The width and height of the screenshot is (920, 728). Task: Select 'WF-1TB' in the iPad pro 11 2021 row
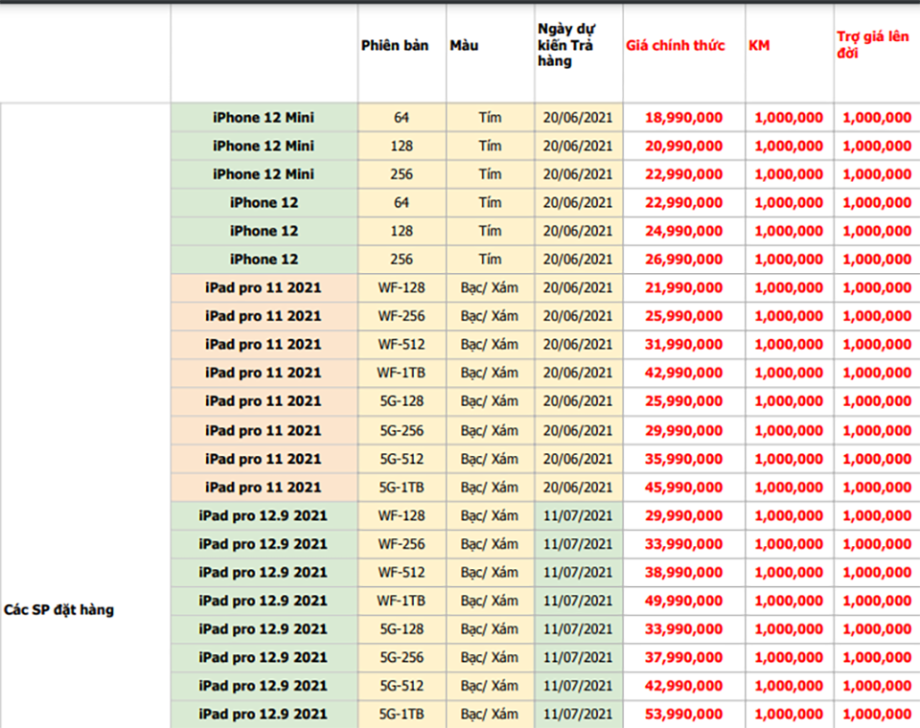pos(402,373)
